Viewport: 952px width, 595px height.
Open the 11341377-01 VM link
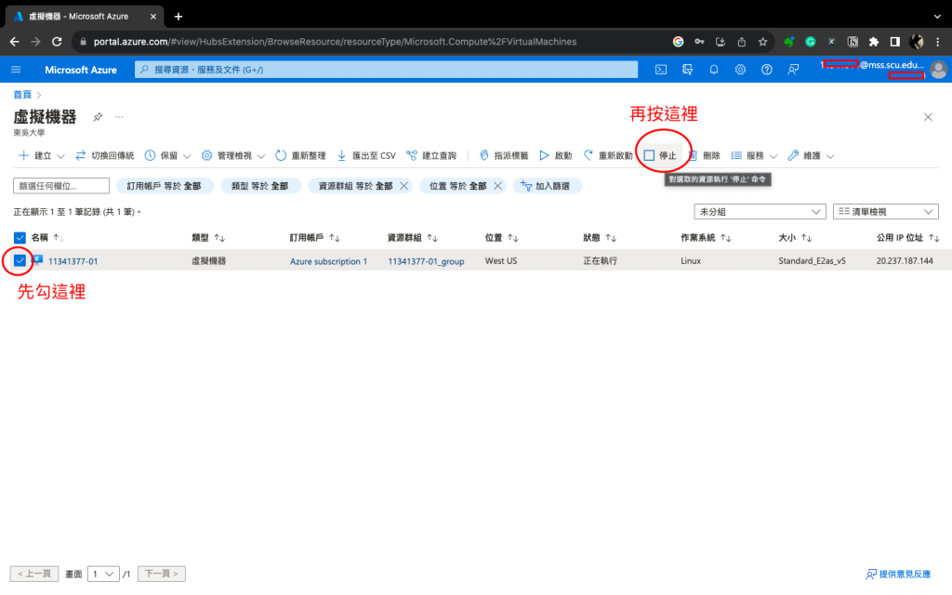point(73,261)
